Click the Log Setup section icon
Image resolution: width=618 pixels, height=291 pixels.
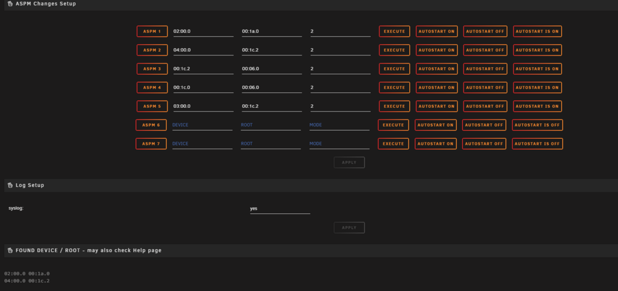[11, 185]
